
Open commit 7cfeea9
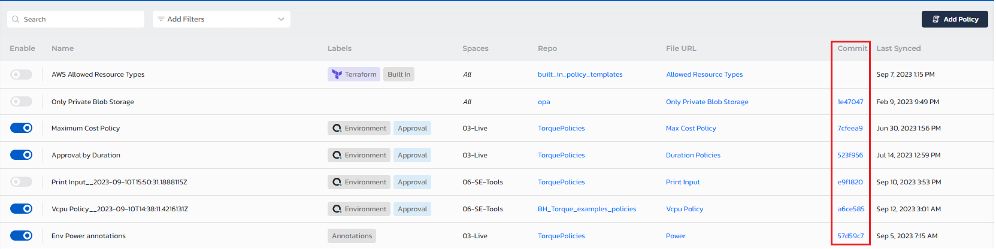point(850,128)
